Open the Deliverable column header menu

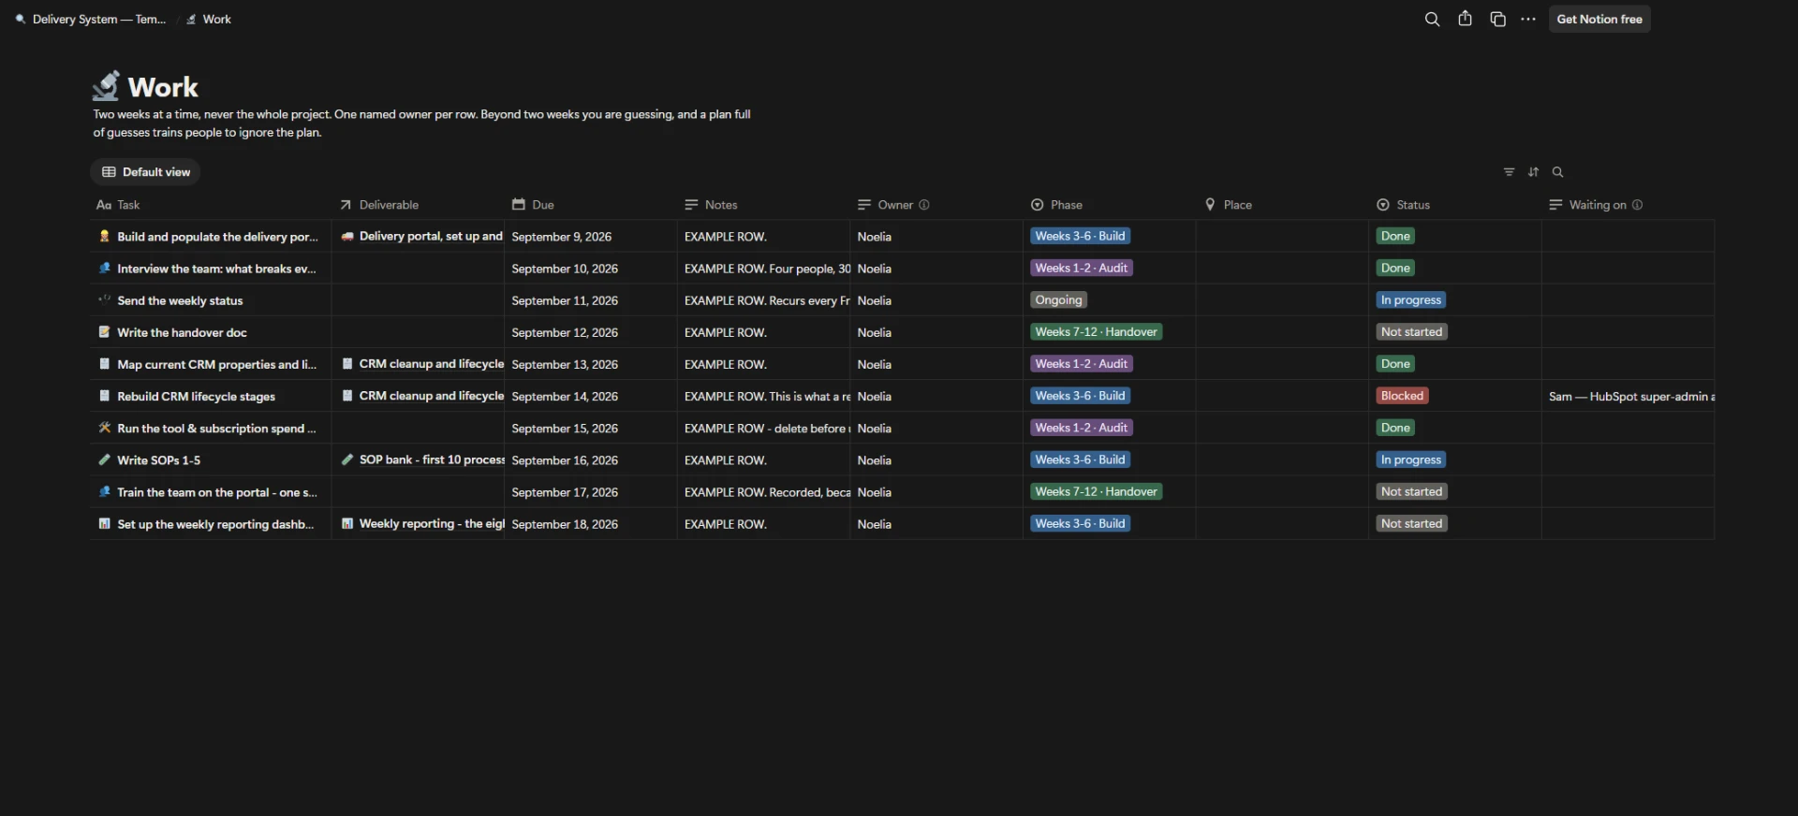click(x=379, y=205)
